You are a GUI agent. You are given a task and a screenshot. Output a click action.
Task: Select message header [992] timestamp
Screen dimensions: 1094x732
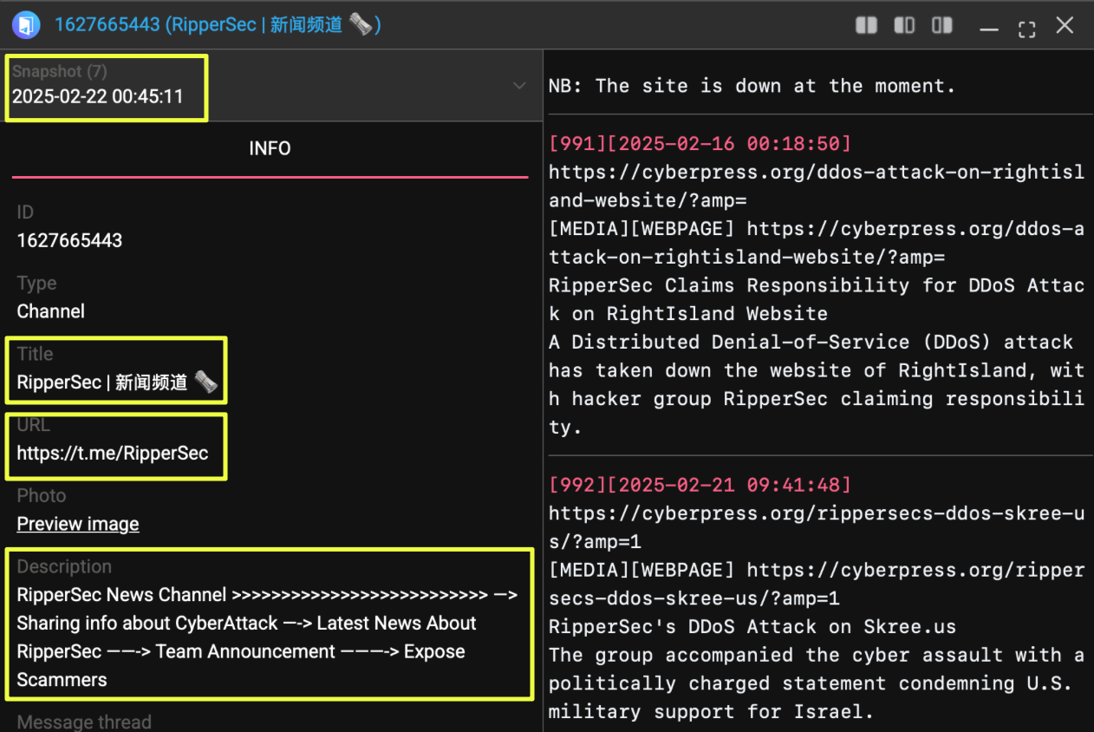pos(700,485)
